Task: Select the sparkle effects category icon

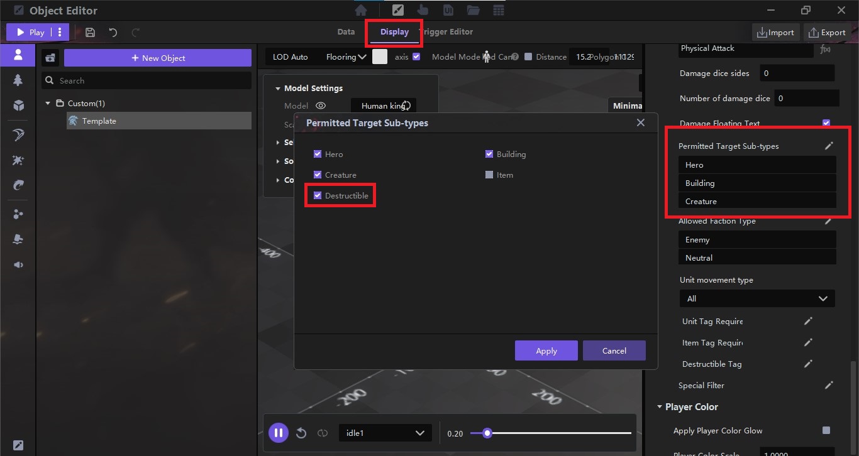Action: coord(18,161)
